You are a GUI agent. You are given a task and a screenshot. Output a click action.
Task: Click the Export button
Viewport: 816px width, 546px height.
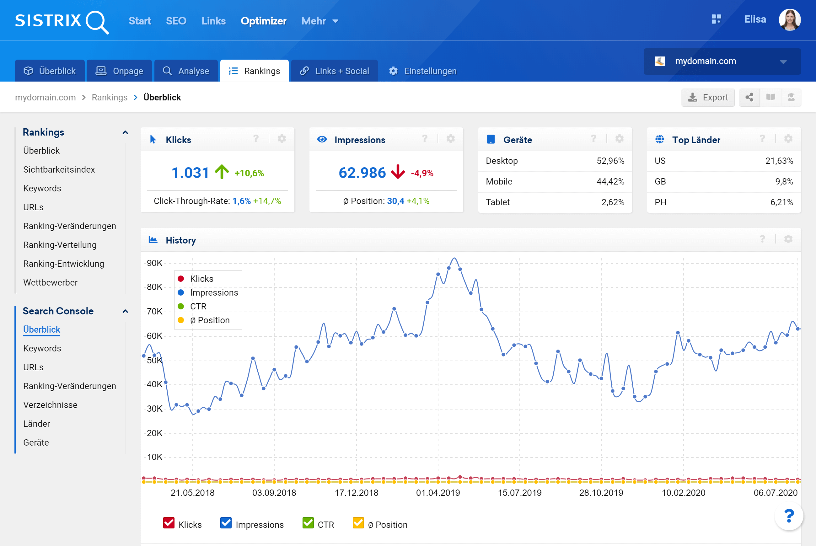click(x=708, y=98)
